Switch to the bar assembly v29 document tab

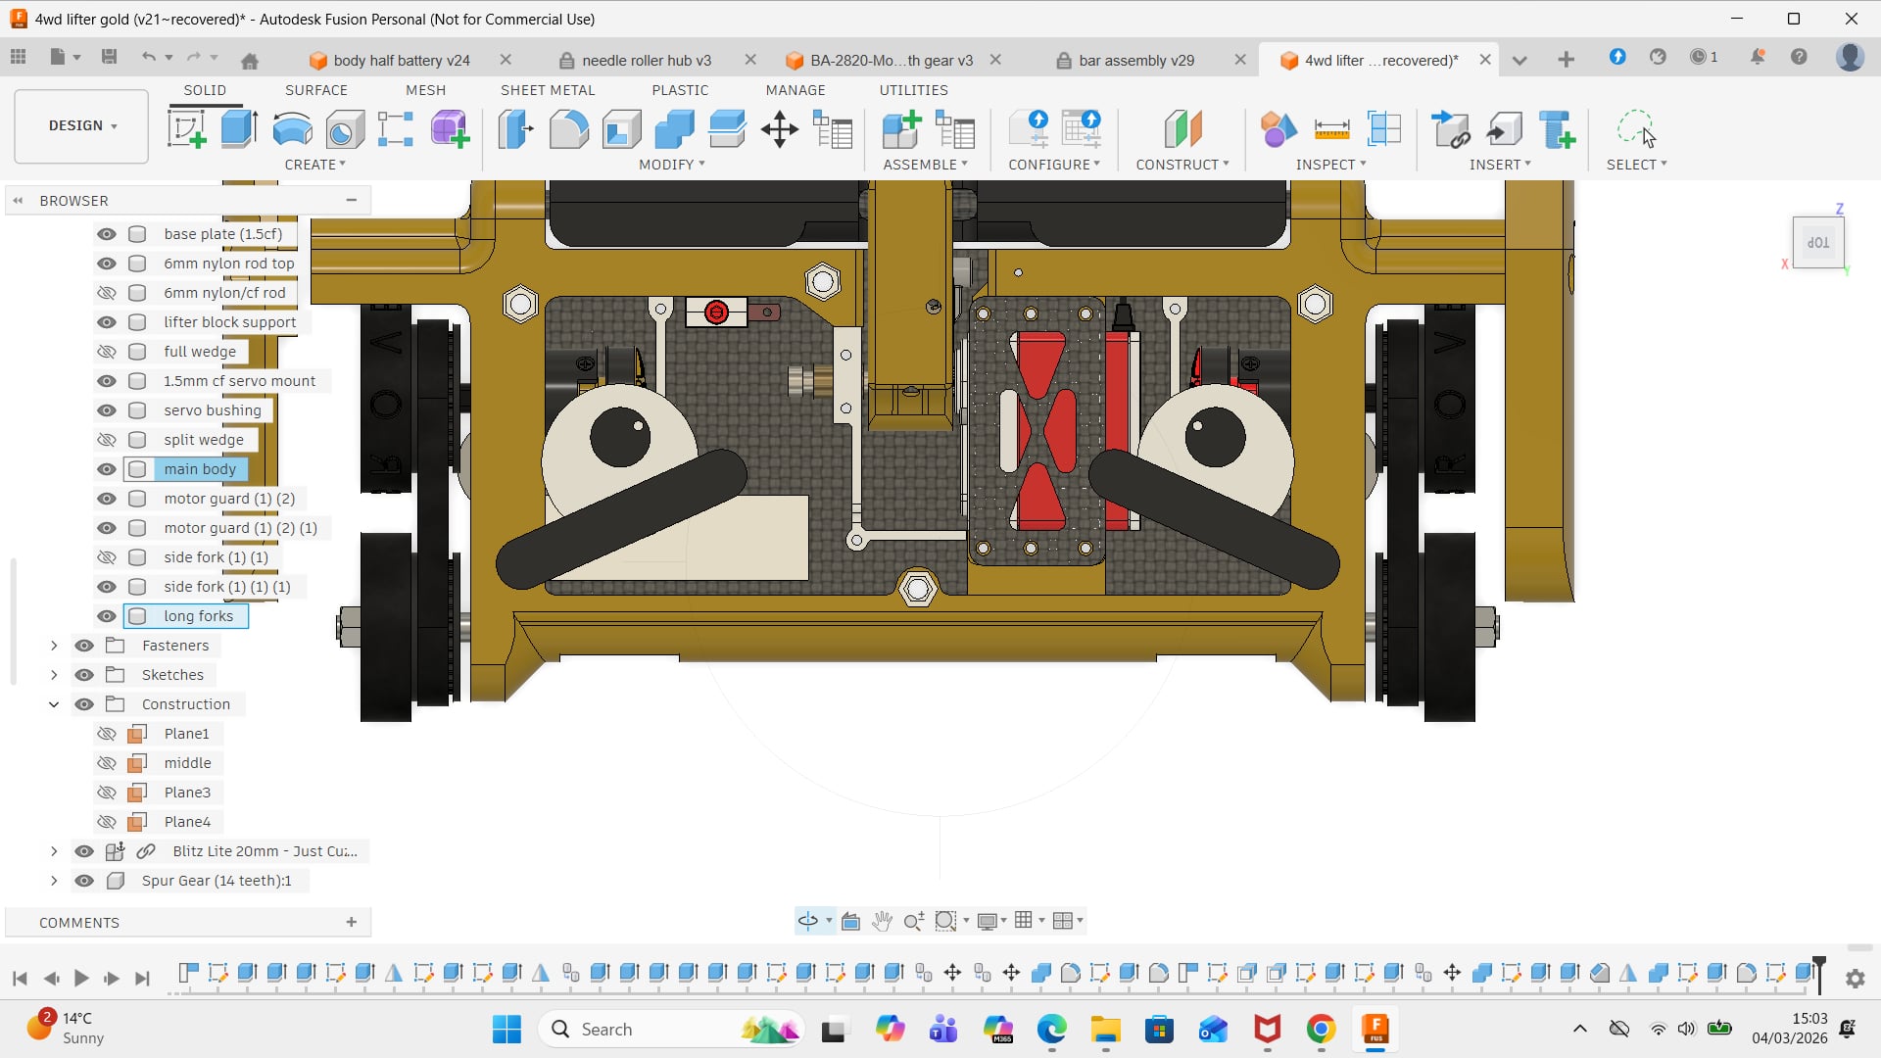point(1136,61)
